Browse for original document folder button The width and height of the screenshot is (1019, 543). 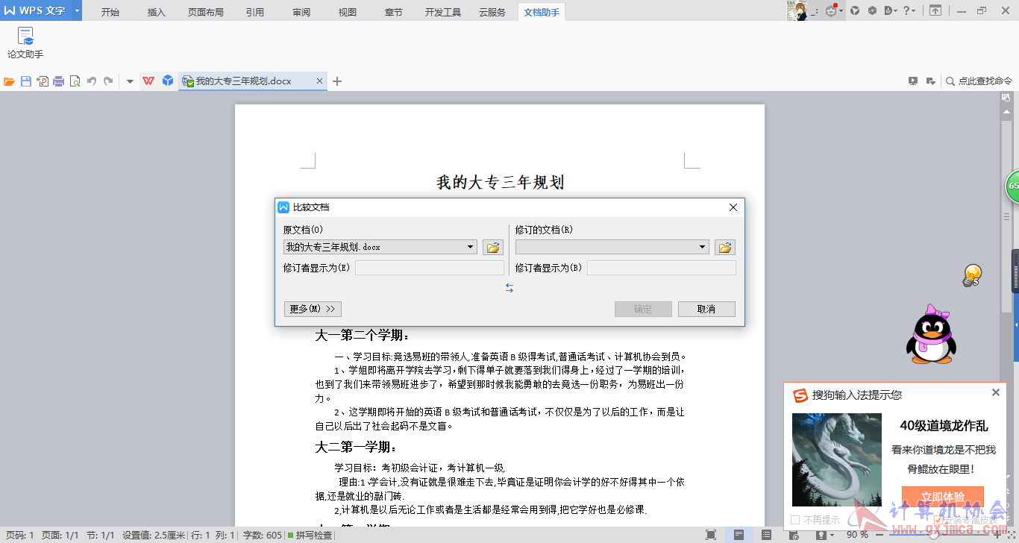tap(492, 247)
